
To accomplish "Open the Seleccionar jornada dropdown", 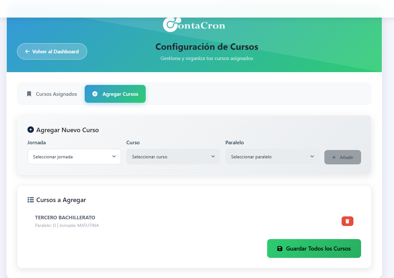I will pyautogui.click(x=74, y=156).
